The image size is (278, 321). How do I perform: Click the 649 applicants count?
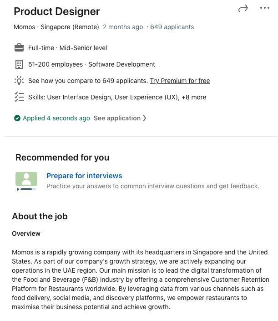point(172,27)
